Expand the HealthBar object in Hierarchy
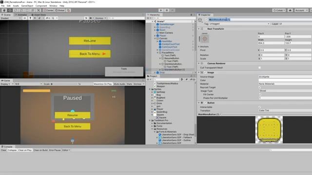The height and width of the screenshot is (175, 312). [157, 41]
